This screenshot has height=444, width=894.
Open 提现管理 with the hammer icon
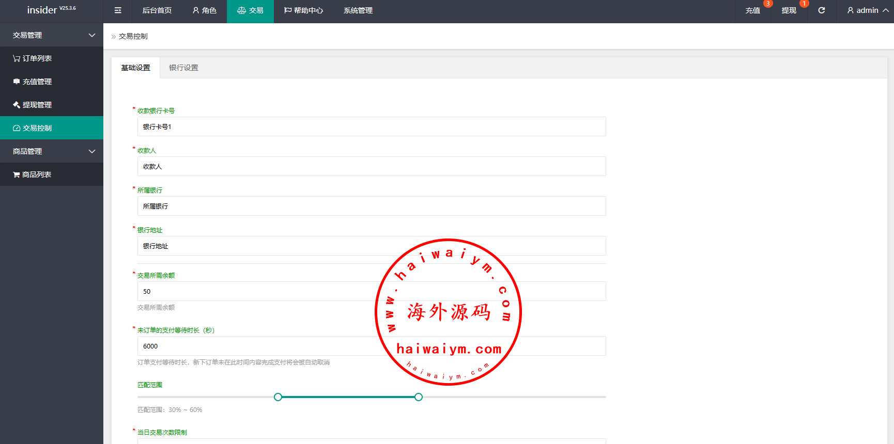coord(33,105)
